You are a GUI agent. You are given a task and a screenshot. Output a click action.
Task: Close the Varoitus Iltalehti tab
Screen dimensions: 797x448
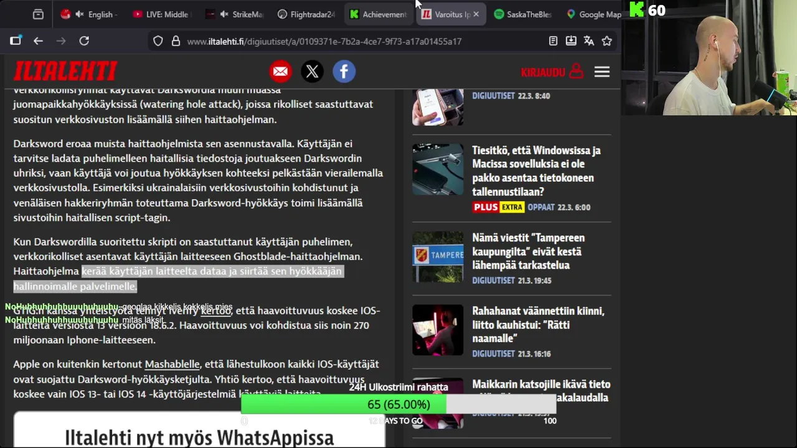click(x=476, y=14)
